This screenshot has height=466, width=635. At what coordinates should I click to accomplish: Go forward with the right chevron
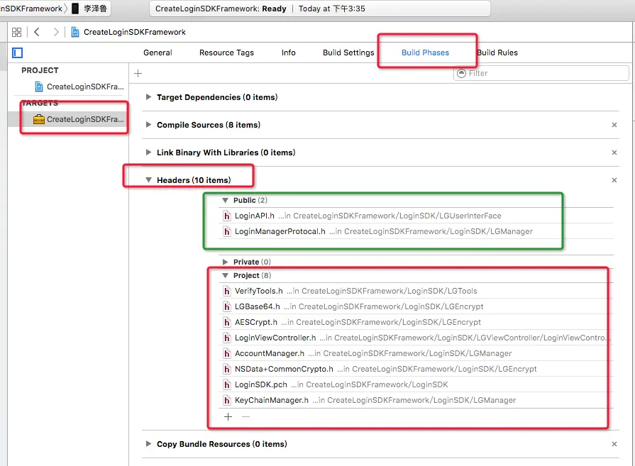(x=56, y=32)
